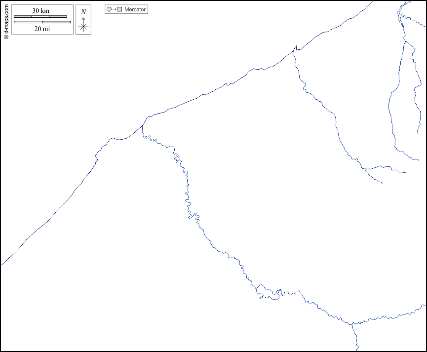
Task: Click the 20 mi scale label
Action: (42, 29)
